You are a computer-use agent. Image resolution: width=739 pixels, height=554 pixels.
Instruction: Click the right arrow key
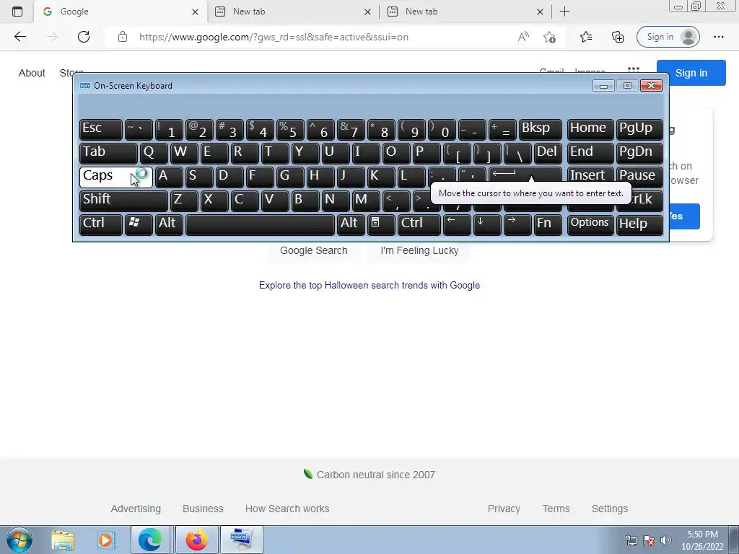tap(517, 225)
